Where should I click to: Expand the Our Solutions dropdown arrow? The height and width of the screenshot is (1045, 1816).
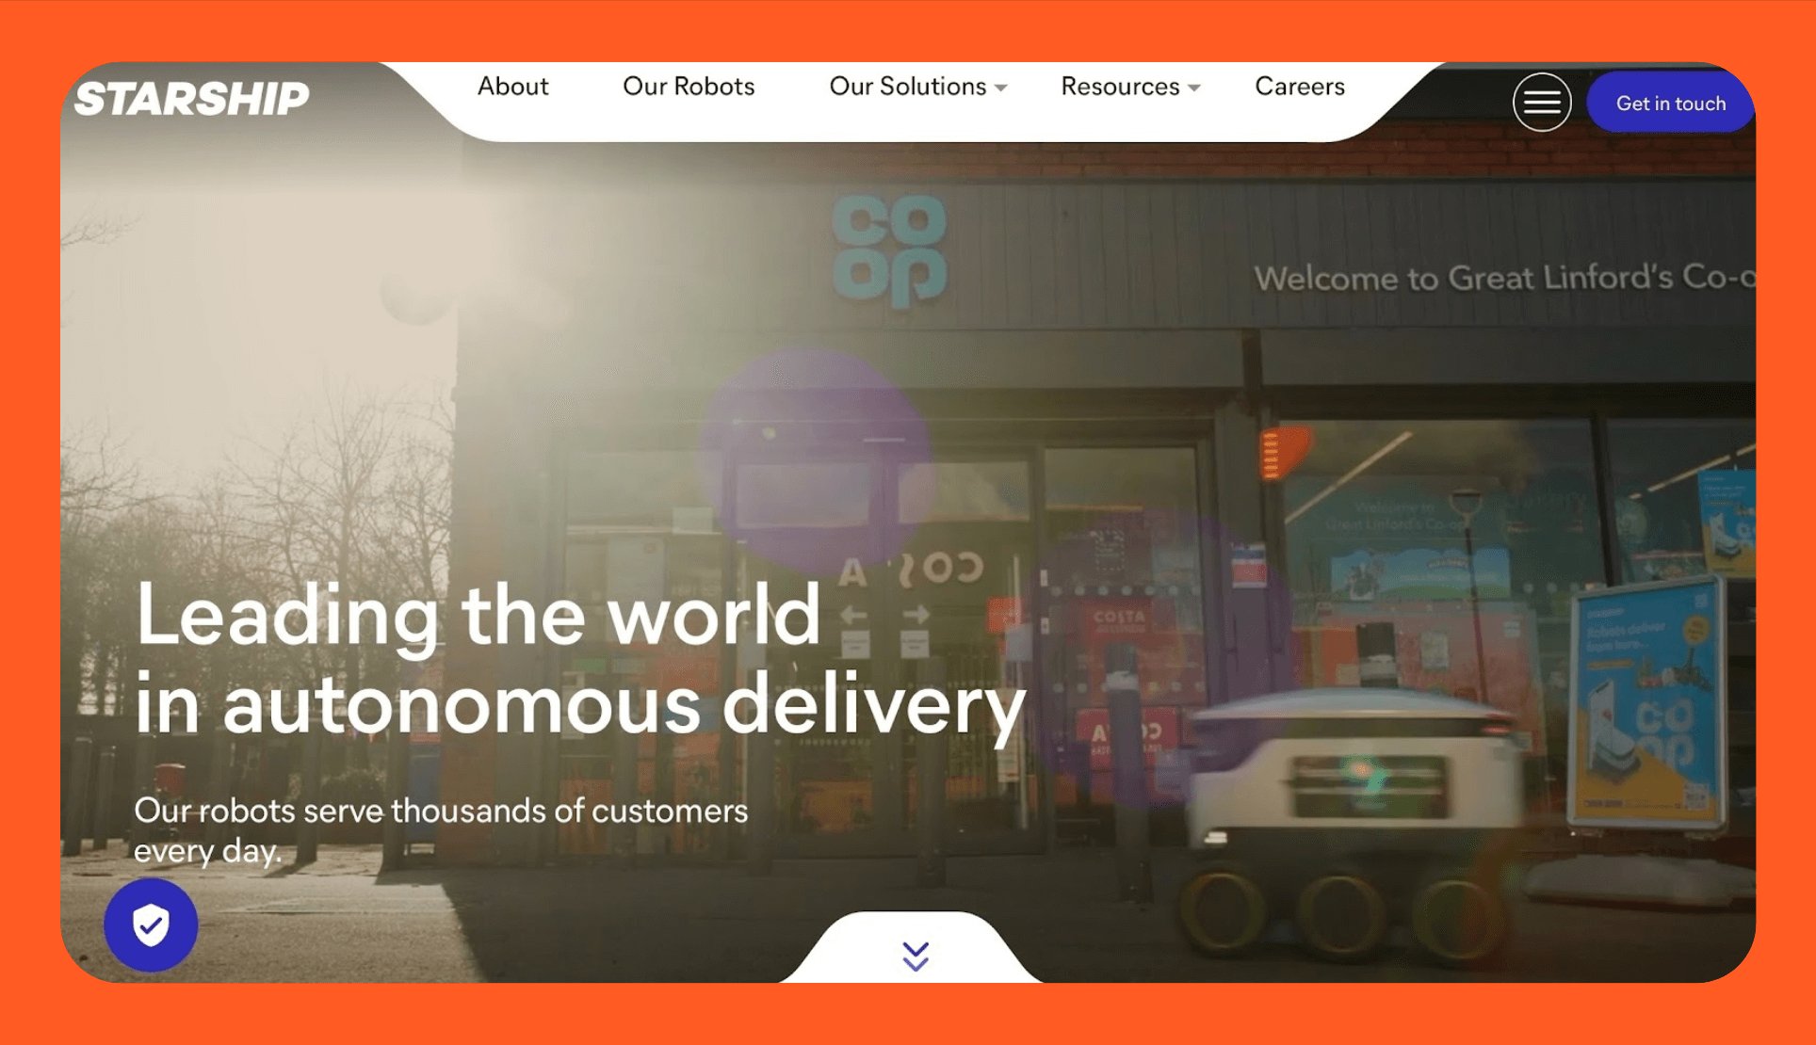[x=1001, y=88]
